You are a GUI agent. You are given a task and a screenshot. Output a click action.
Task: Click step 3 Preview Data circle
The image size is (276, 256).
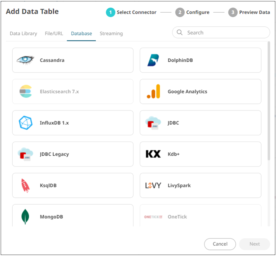pos(233,12)
